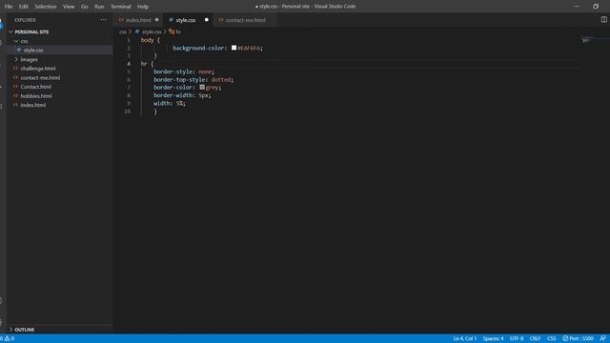The image size is (610, 343).
Task: Change the CRLF end of line sequence
Action: tap(535, 338)
